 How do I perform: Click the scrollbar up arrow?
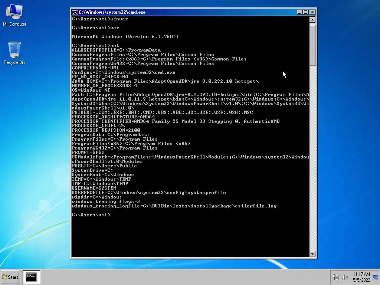312,20
